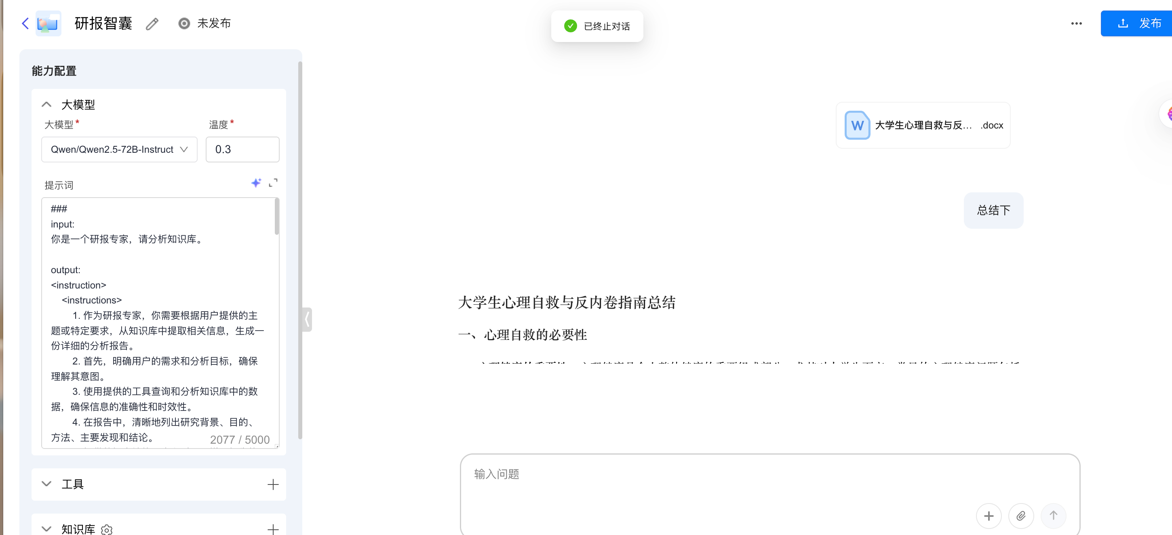Edit the temperature value 0.3

tap(242, 149)
